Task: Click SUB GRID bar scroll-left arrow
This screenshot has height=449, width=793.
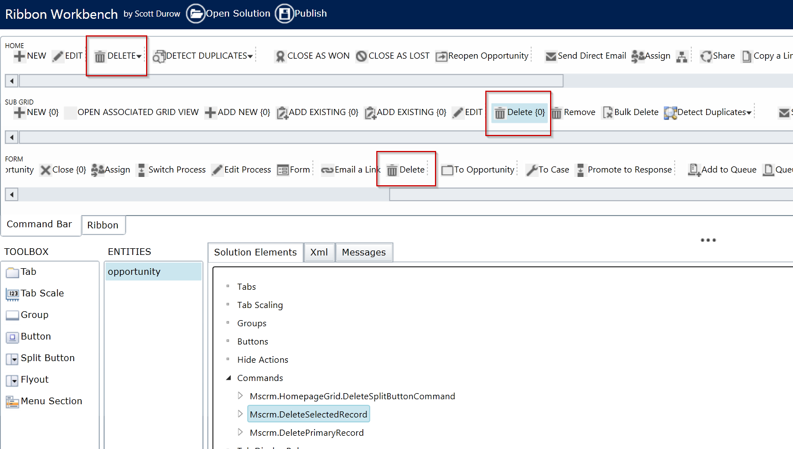Action: [11, 137]
